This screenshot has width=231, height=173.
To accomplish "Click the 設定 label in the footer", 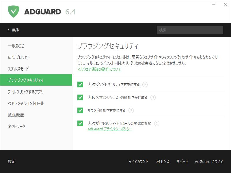I will (12, 161).
